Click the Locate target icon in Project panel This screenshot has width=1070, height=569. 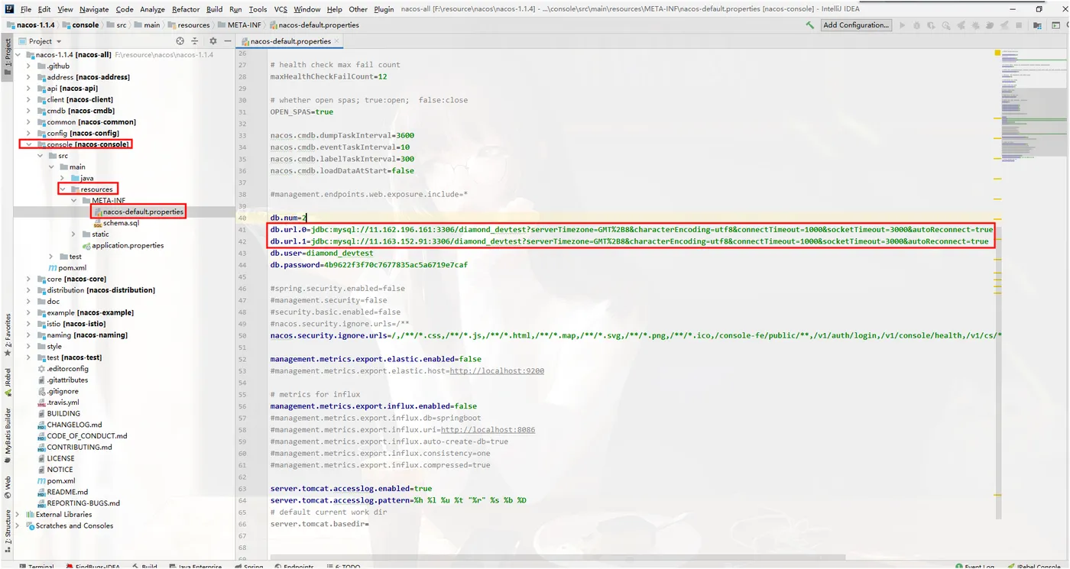coord(180,41)
